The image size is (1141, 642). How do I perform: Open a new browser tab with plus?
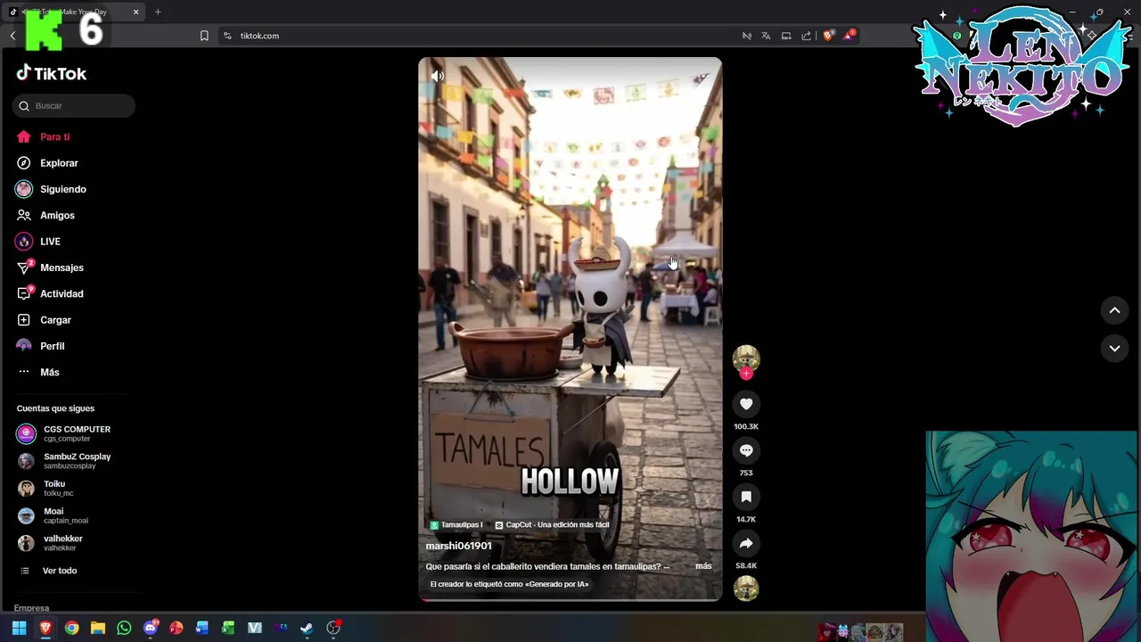pyautogui.click(x=158, y=12)
